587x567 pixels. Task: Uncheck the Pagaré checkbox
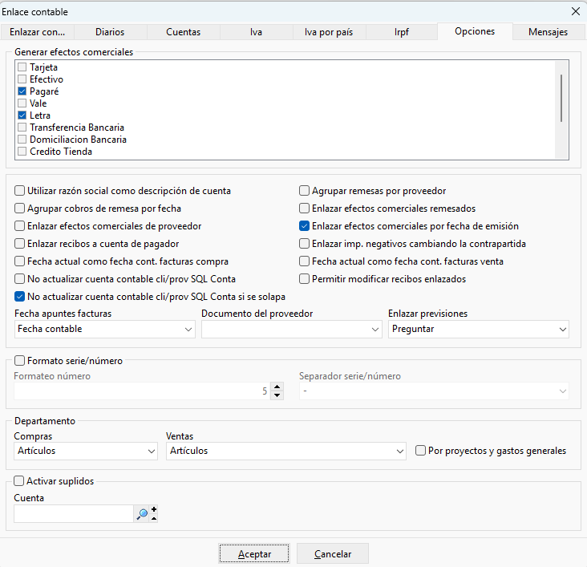click(x=22, y=91)
